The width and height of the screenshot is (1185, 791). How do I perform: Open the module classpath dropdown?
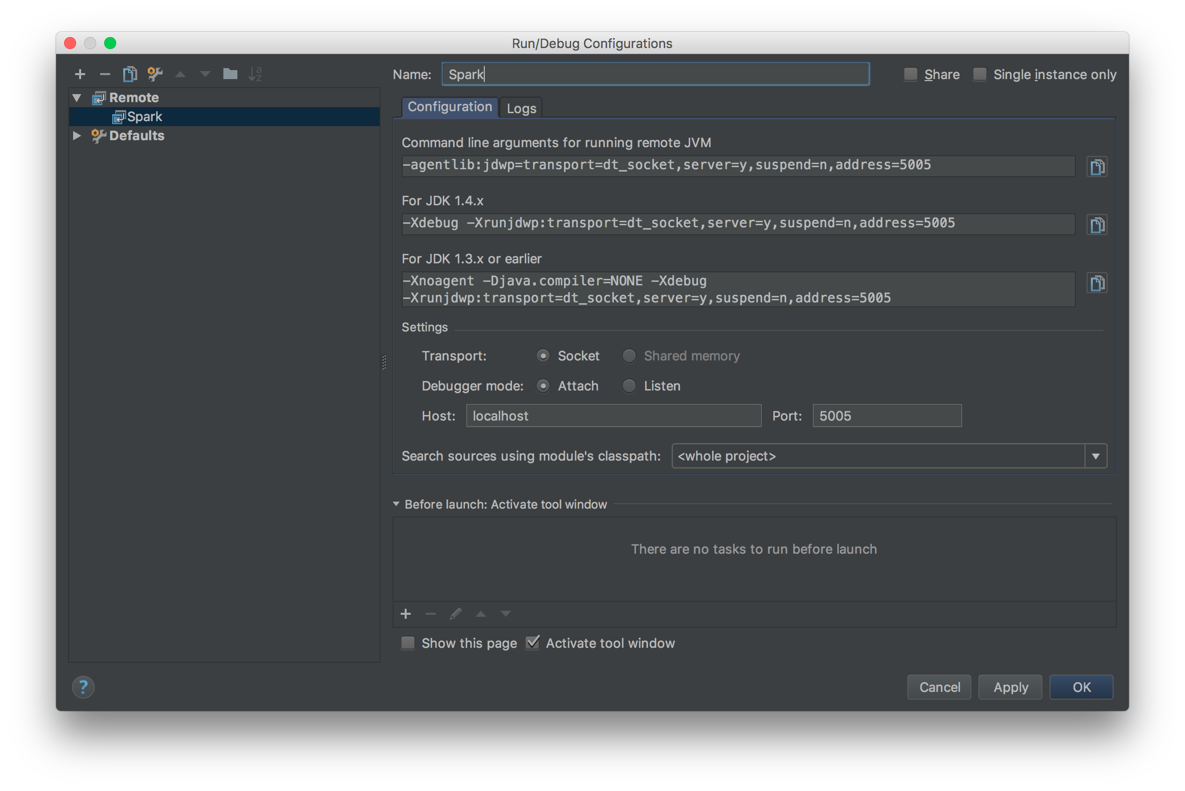point(1096,456)
